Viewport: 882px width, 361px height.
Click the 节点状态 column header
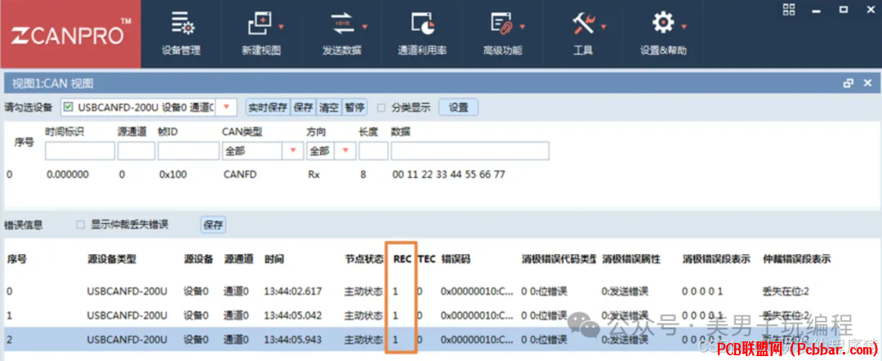click(x=364, y=259)
